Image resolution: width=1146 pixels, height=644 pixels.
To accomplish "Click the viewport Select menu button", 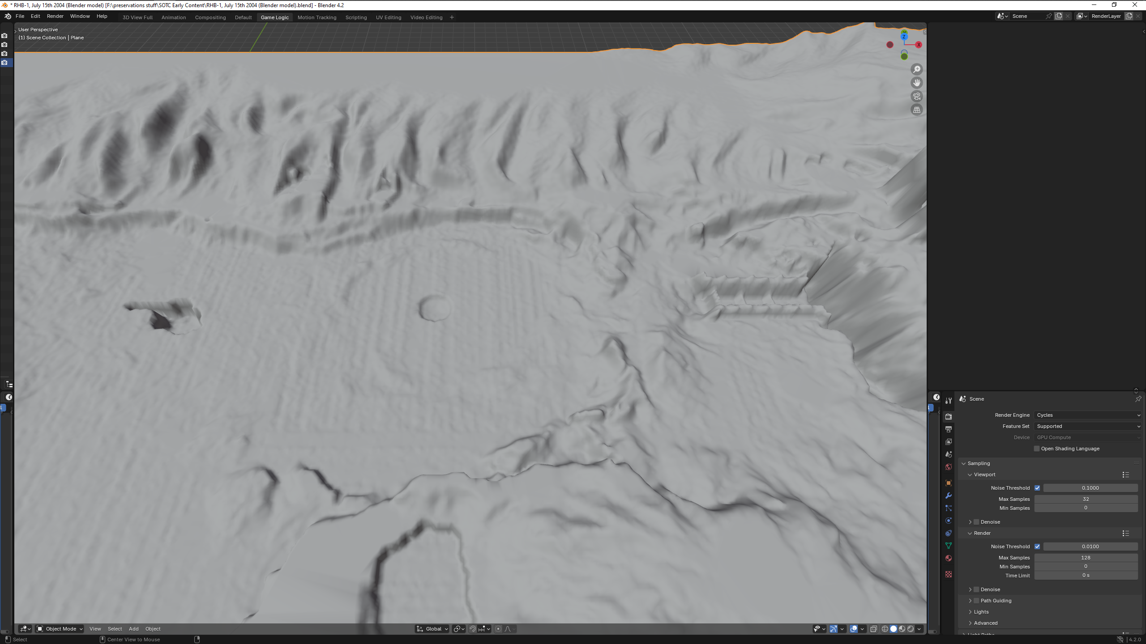I will pyautogui.click(x=115, y=629).
